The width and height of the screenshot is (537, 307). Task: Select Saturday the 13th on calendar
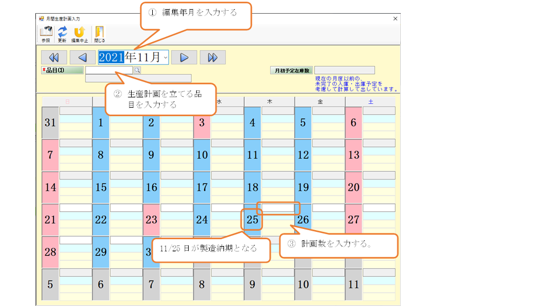coord(353,155)
